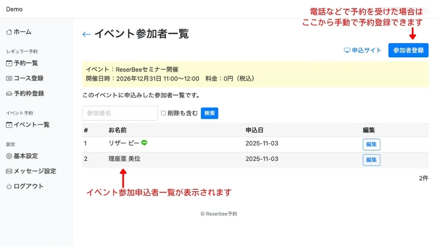Click the コース登録 list icon
This screenshot has width=438, height=247.
(x=9, y=78)
